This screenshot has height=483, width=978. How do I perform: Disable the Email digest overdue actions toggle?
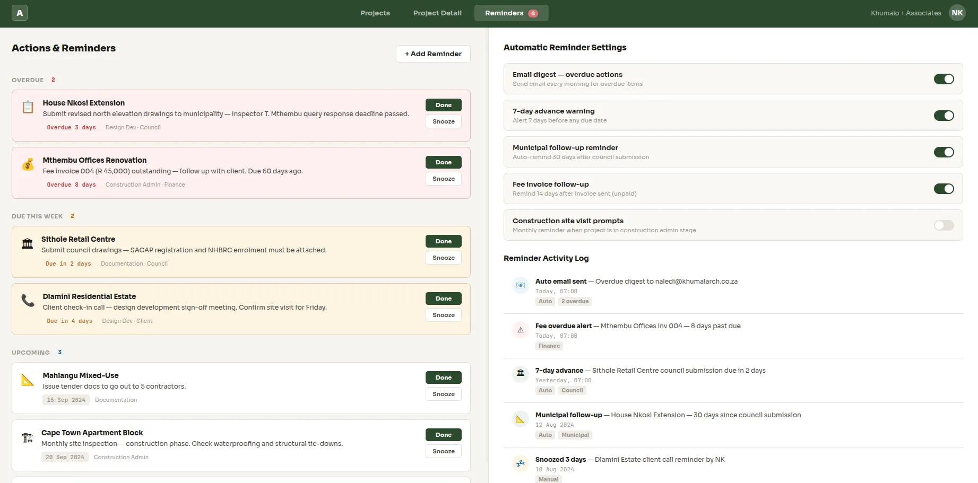click(944, 78)
